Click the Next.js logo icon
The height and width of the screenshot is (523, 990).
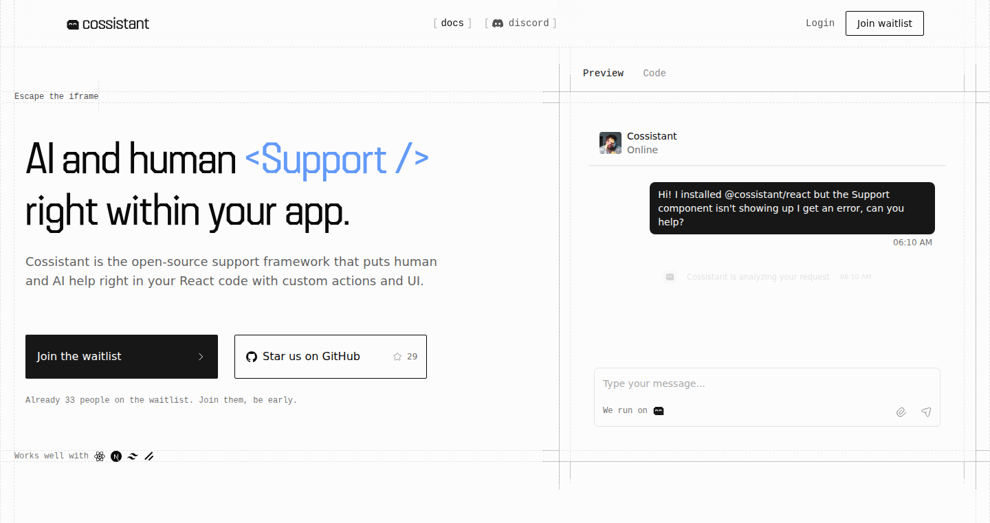click(x=116, y=456)
